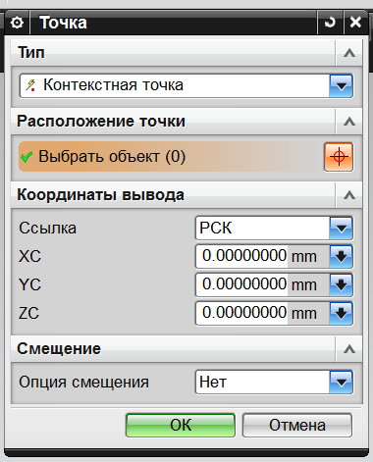Close the Точка dialog
The height and width of the screenshot is (462, 373).
[355, 23]
